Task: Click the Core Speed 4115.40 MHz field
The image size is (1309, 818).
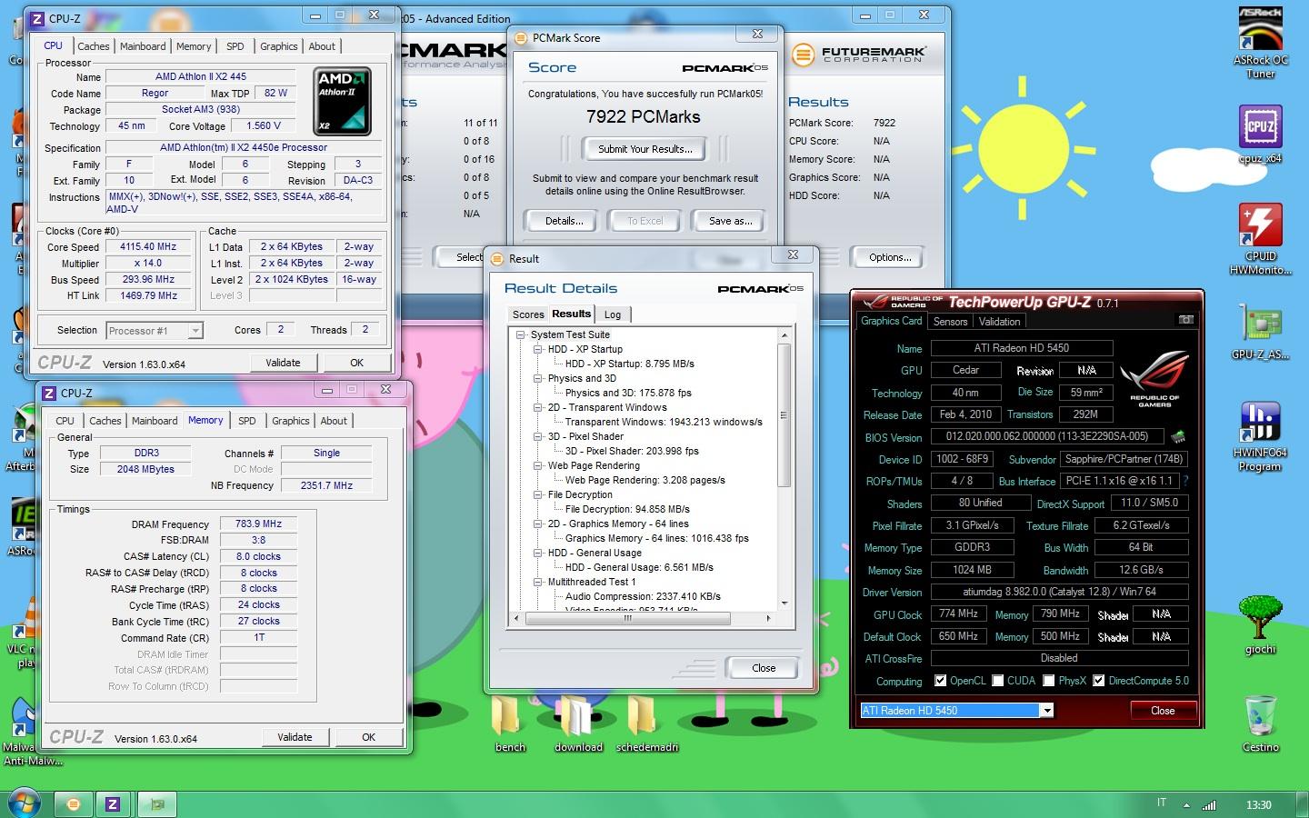Action: pyautogui.click(x=148, y=247)
